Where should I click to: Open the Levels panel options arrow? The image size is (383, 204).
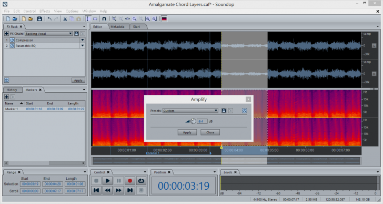378,172
